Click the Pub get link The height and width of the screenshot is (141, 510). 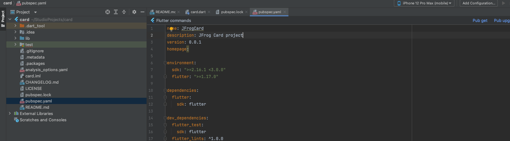coord(480,20)
